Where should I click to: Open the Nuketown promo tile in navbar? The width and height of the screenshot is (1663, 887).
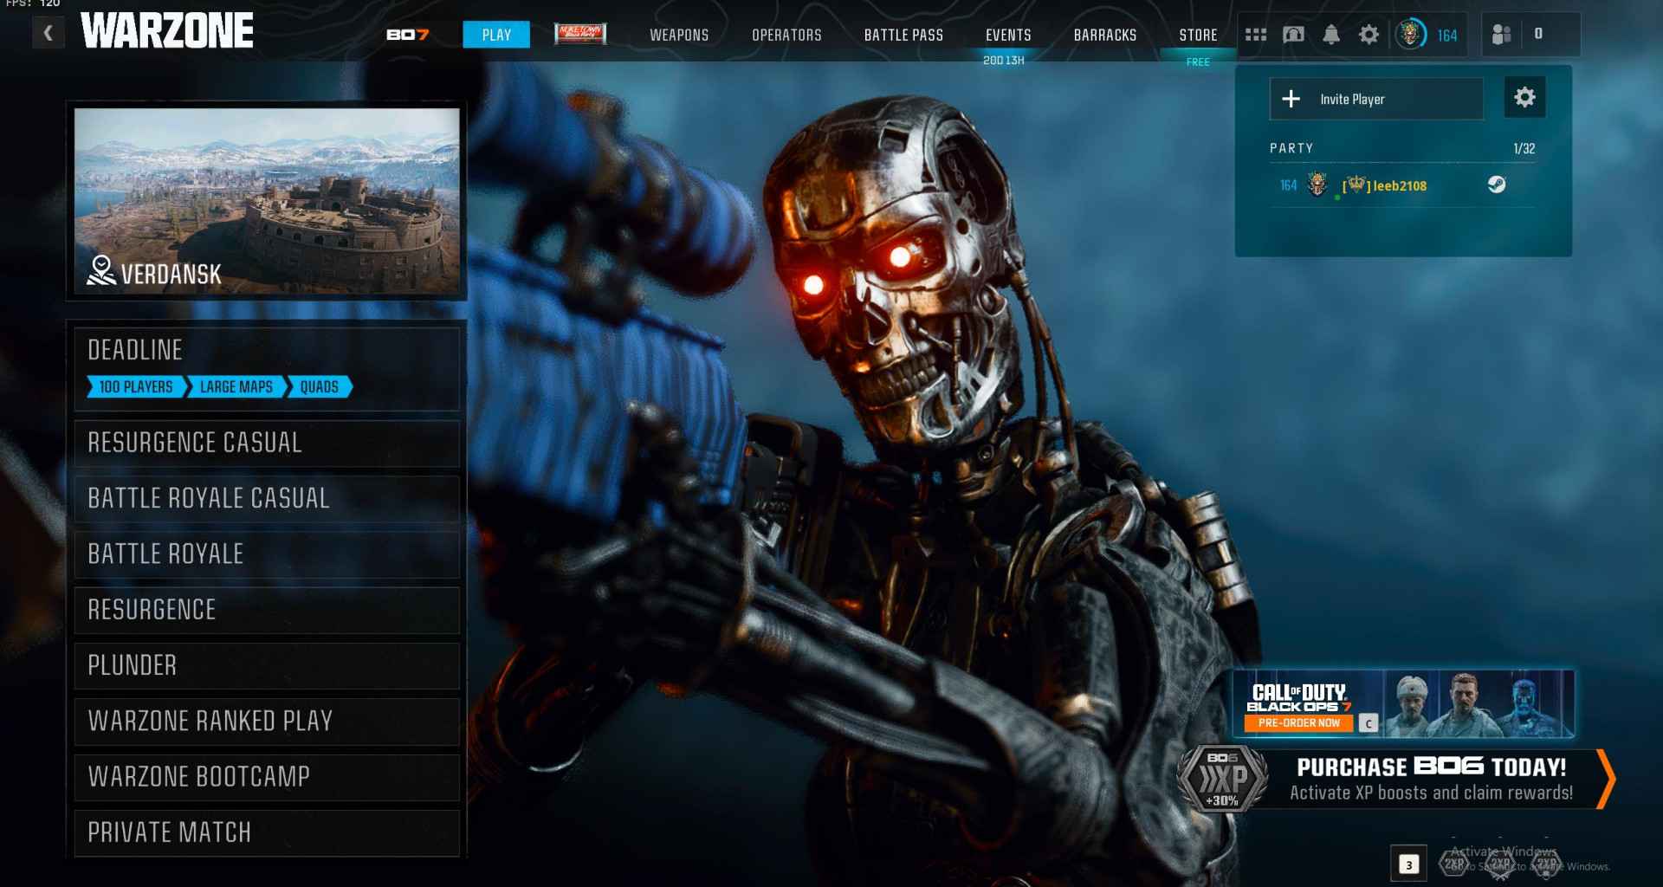pos(580,34)
